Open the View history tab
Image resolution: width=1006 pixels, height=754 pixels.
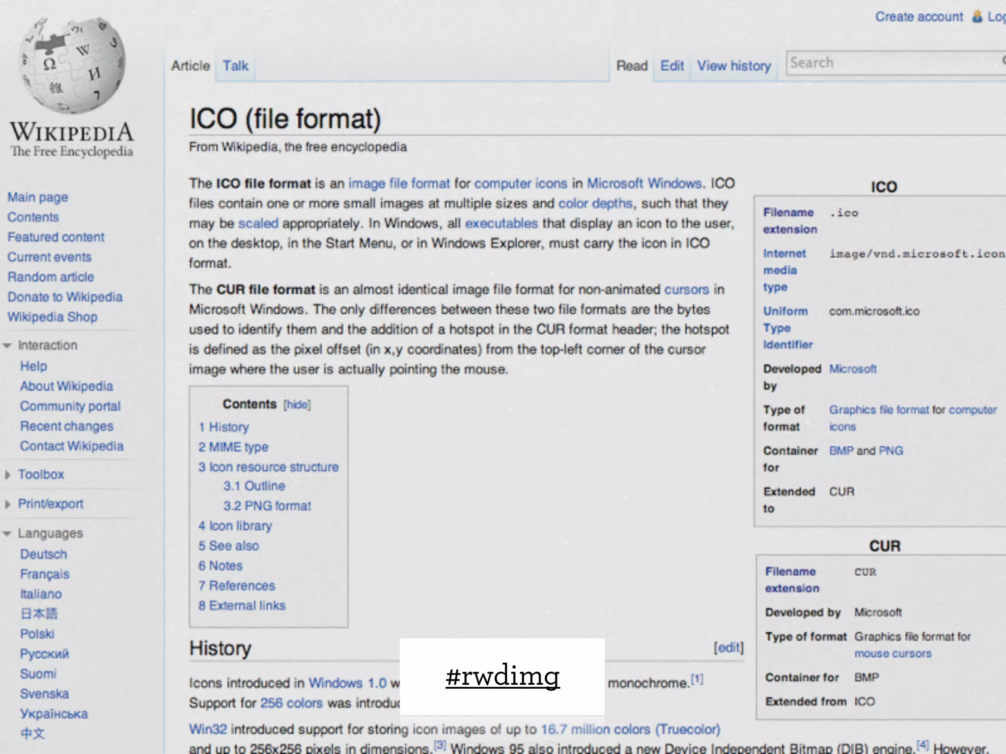pos(734,66)
